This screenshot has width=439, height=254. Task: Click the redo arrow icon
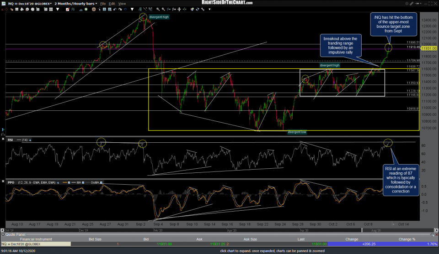pos(120,9)
